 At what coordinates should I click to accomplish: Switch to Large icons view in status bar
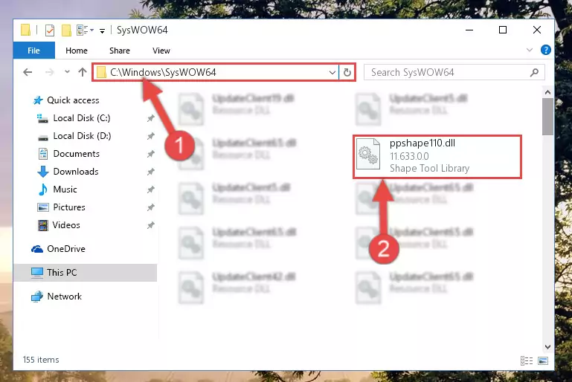[x=543, y=360]
